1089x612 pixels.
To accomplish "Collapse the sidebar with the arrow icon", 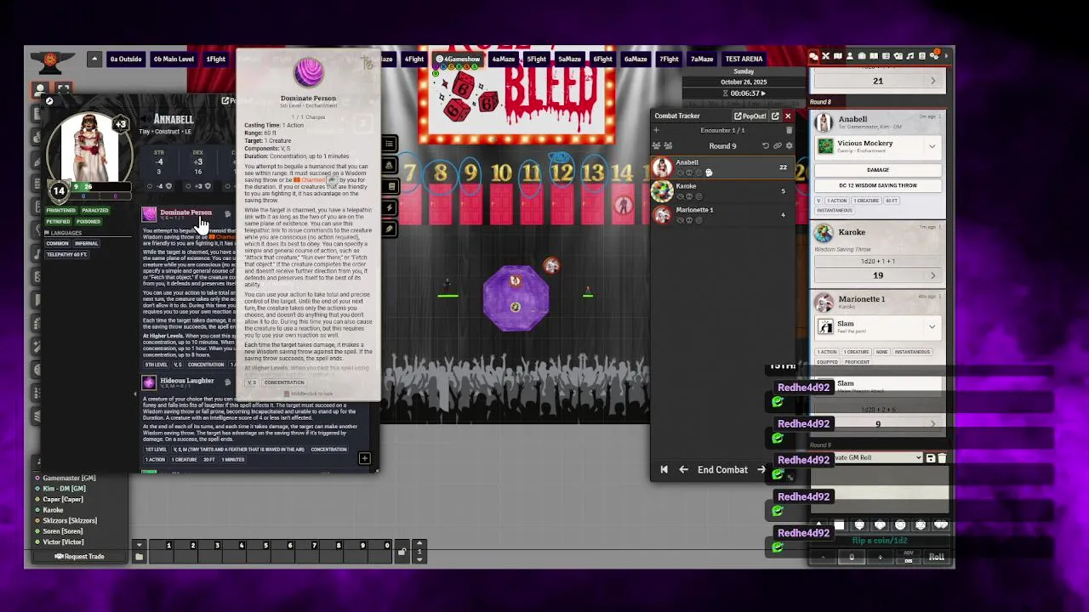I will 946,56.
